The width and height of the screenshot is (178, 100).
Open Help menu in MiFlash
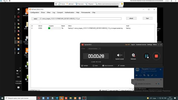tap(78, 12)
